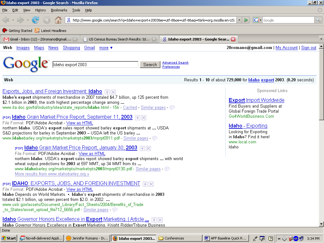Open the list all tabs dropdown
324x243 pixels.
[x=321, y=39]
